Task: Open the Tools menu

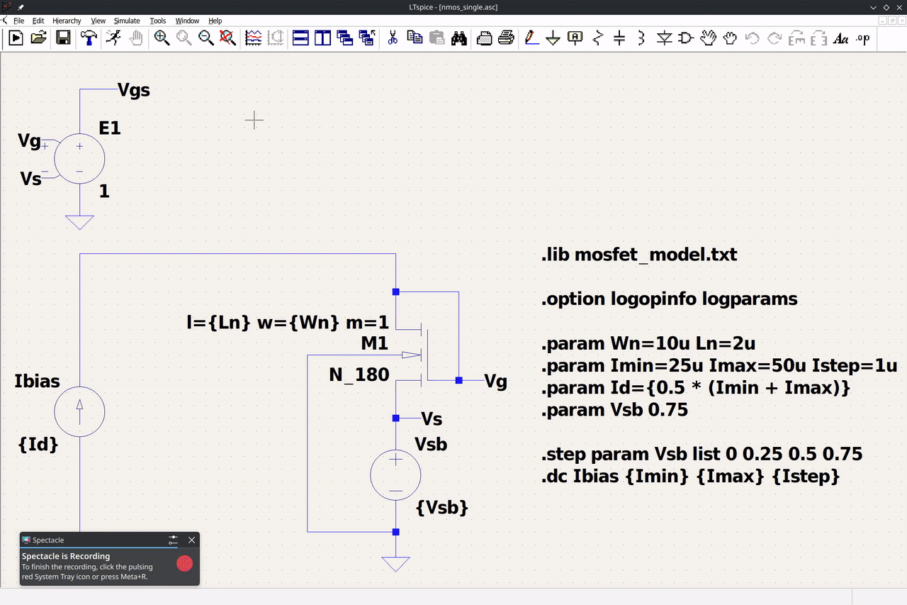Action: pos(157,21)
